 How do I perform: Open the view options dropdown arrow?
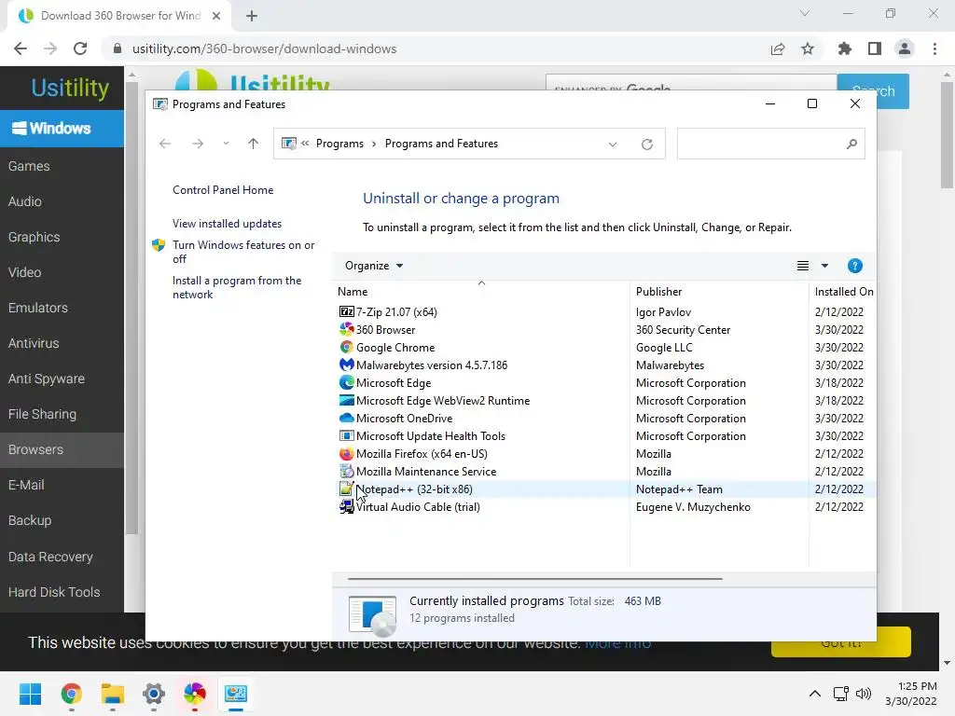(x=824, y=266)
